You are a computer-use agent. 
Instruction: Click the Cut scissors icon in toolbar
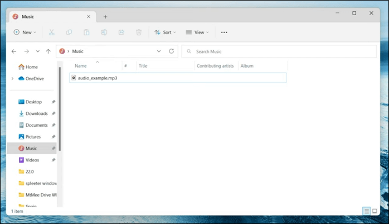point(51,32)
